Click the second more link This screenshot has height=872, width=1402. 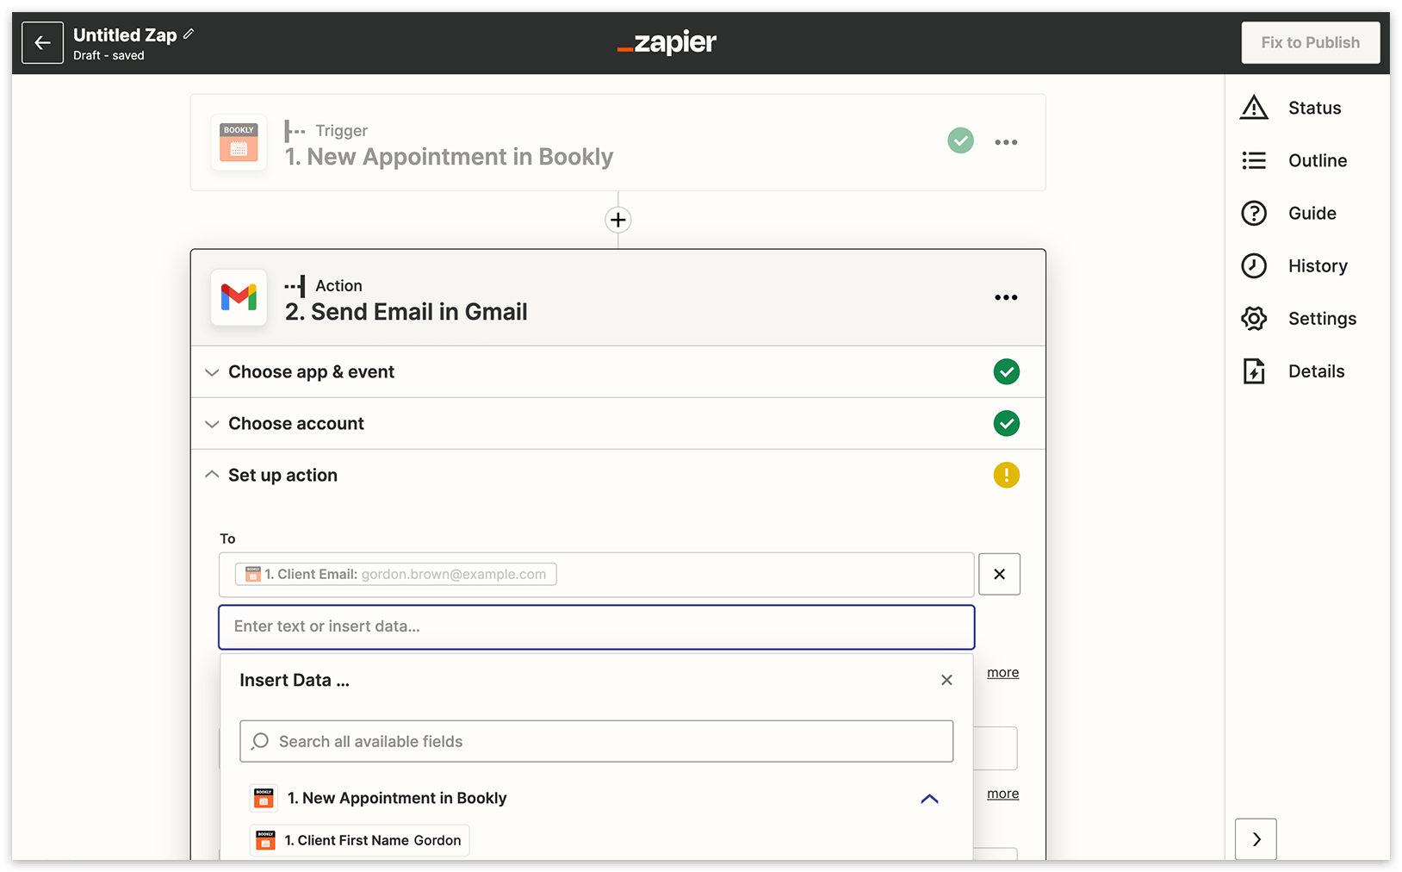[x=1002, y=794]
